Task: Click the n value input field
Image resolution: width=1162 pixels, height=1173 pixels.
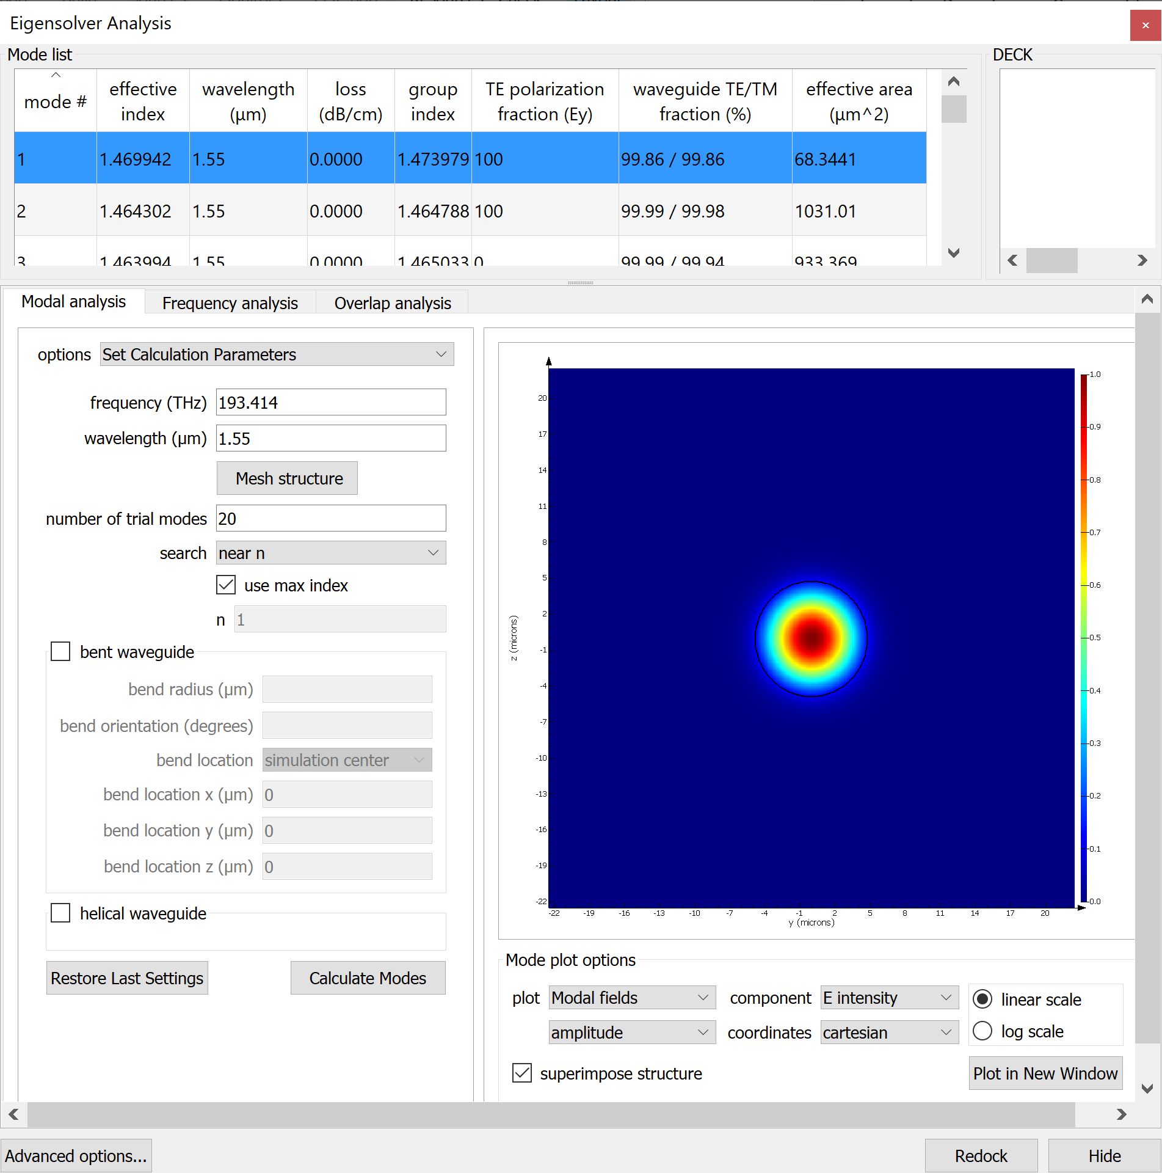Action: click(x=340, y=619)
